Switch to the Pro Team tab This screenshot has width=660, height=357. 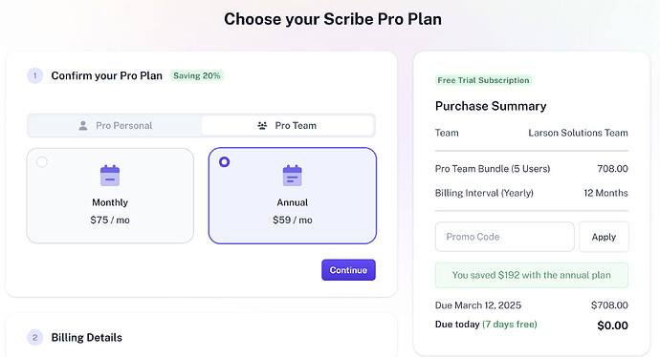288,126
